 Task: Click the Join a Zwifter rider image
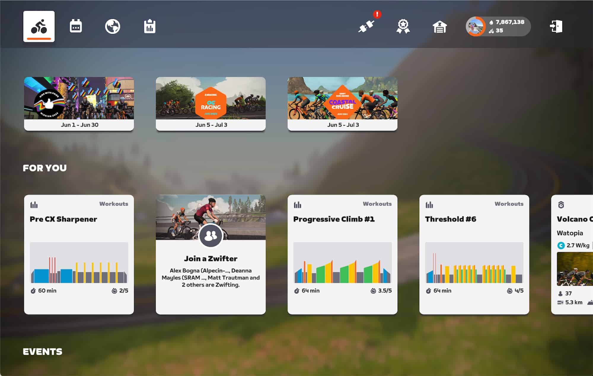point(211,217)
